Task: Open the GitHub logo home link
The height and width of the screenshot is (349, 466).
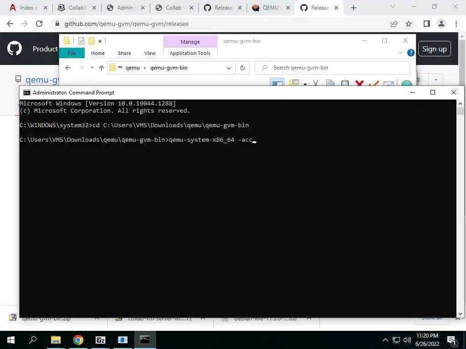Action: click(x=14, y=48)
